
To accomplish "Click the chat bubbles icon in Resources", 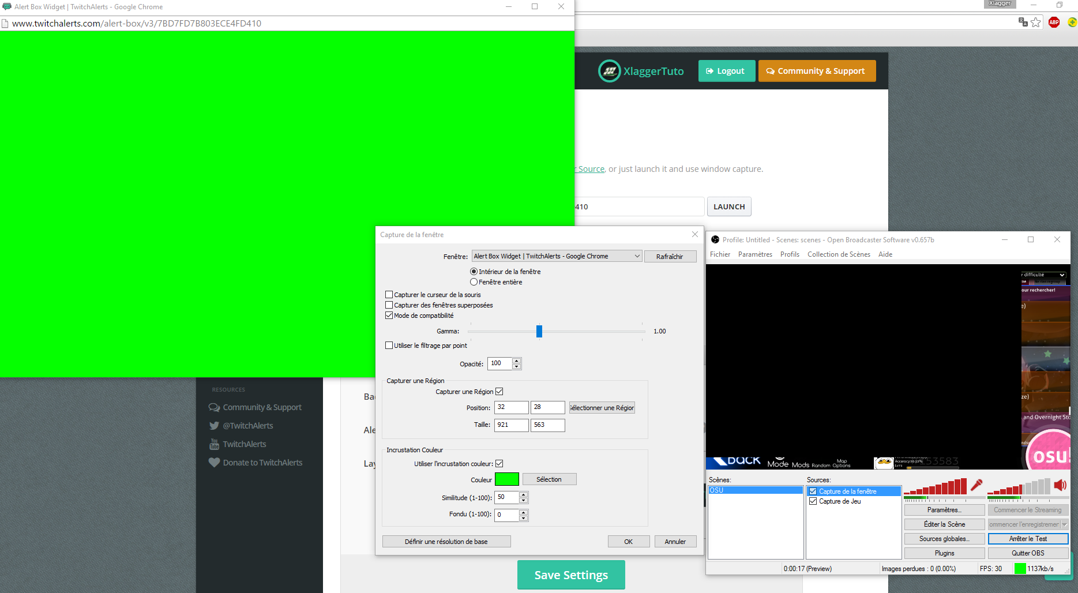I will (214, 407).
